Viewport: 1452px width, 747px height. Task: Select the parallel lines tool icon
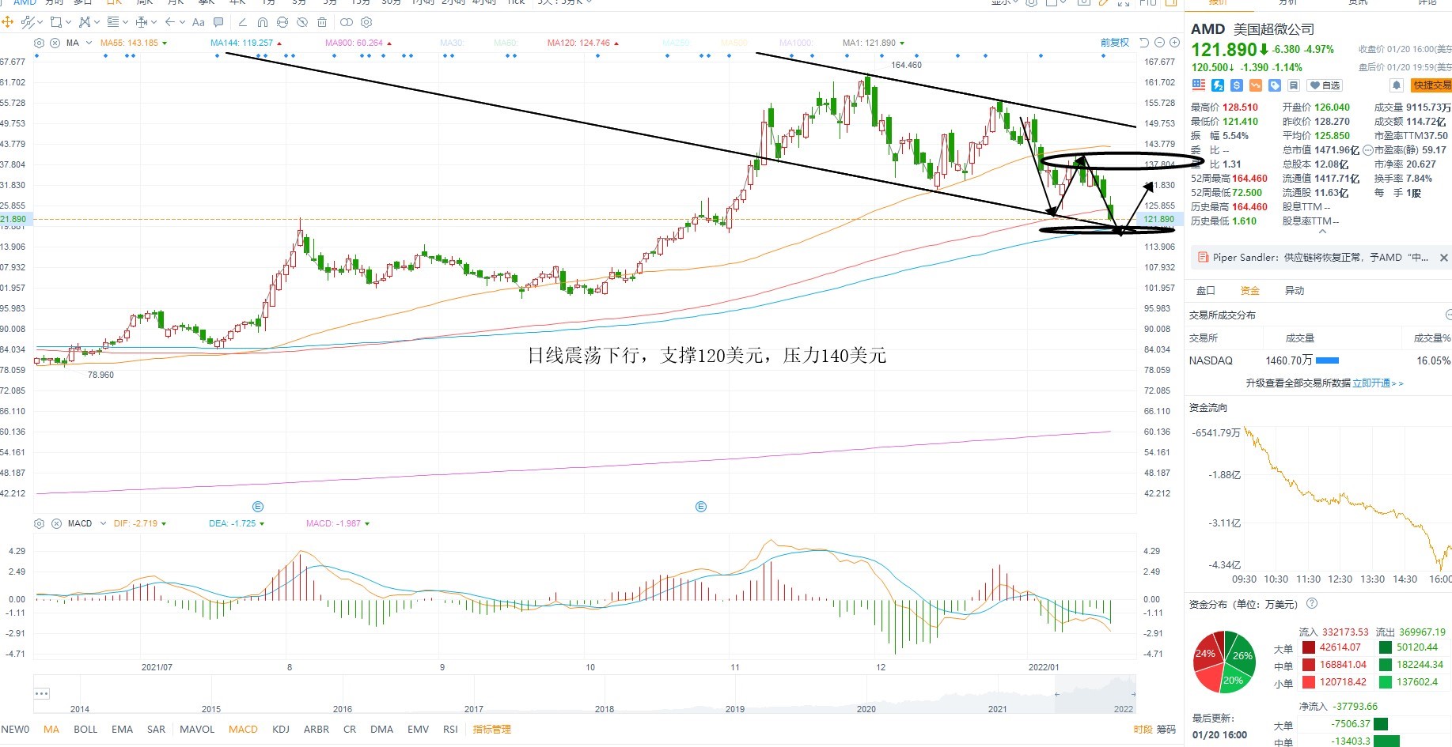tap(113, 22)
